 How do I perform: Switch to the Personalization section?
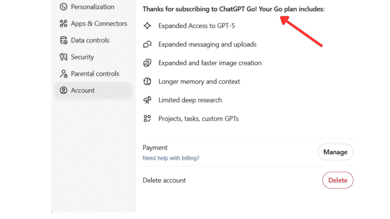click(92, 6)
